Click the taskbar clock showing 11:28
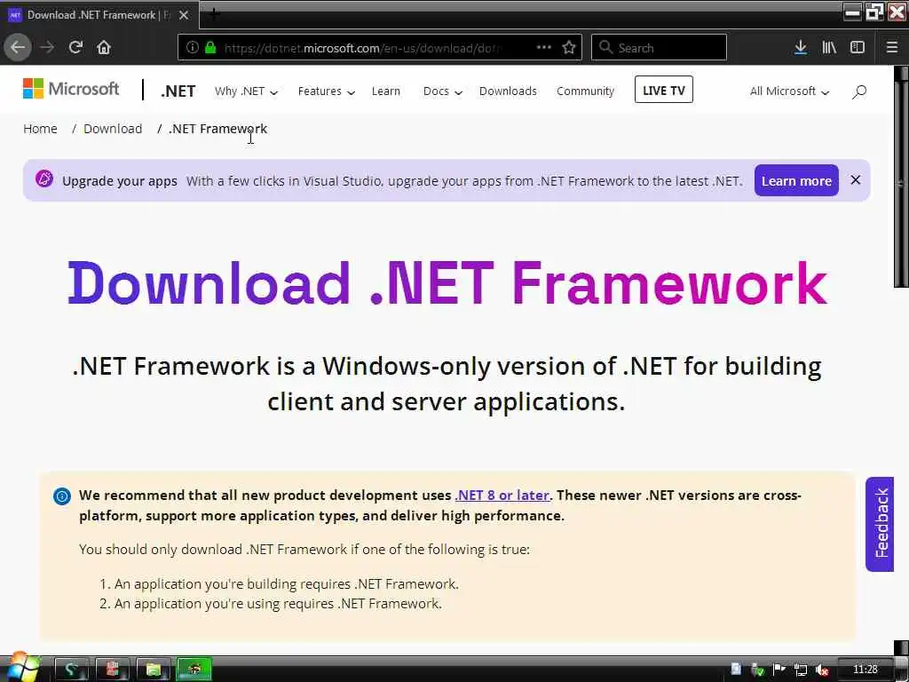 (865, 670)
